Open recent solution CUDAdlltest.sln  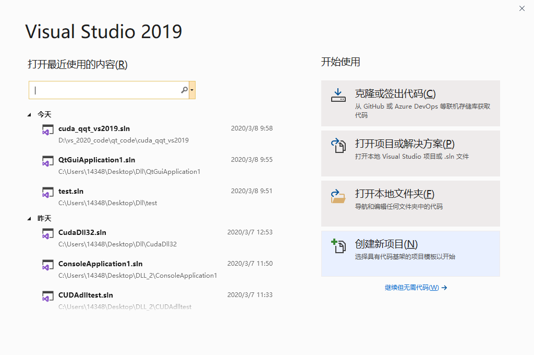[x=86, y=295]
